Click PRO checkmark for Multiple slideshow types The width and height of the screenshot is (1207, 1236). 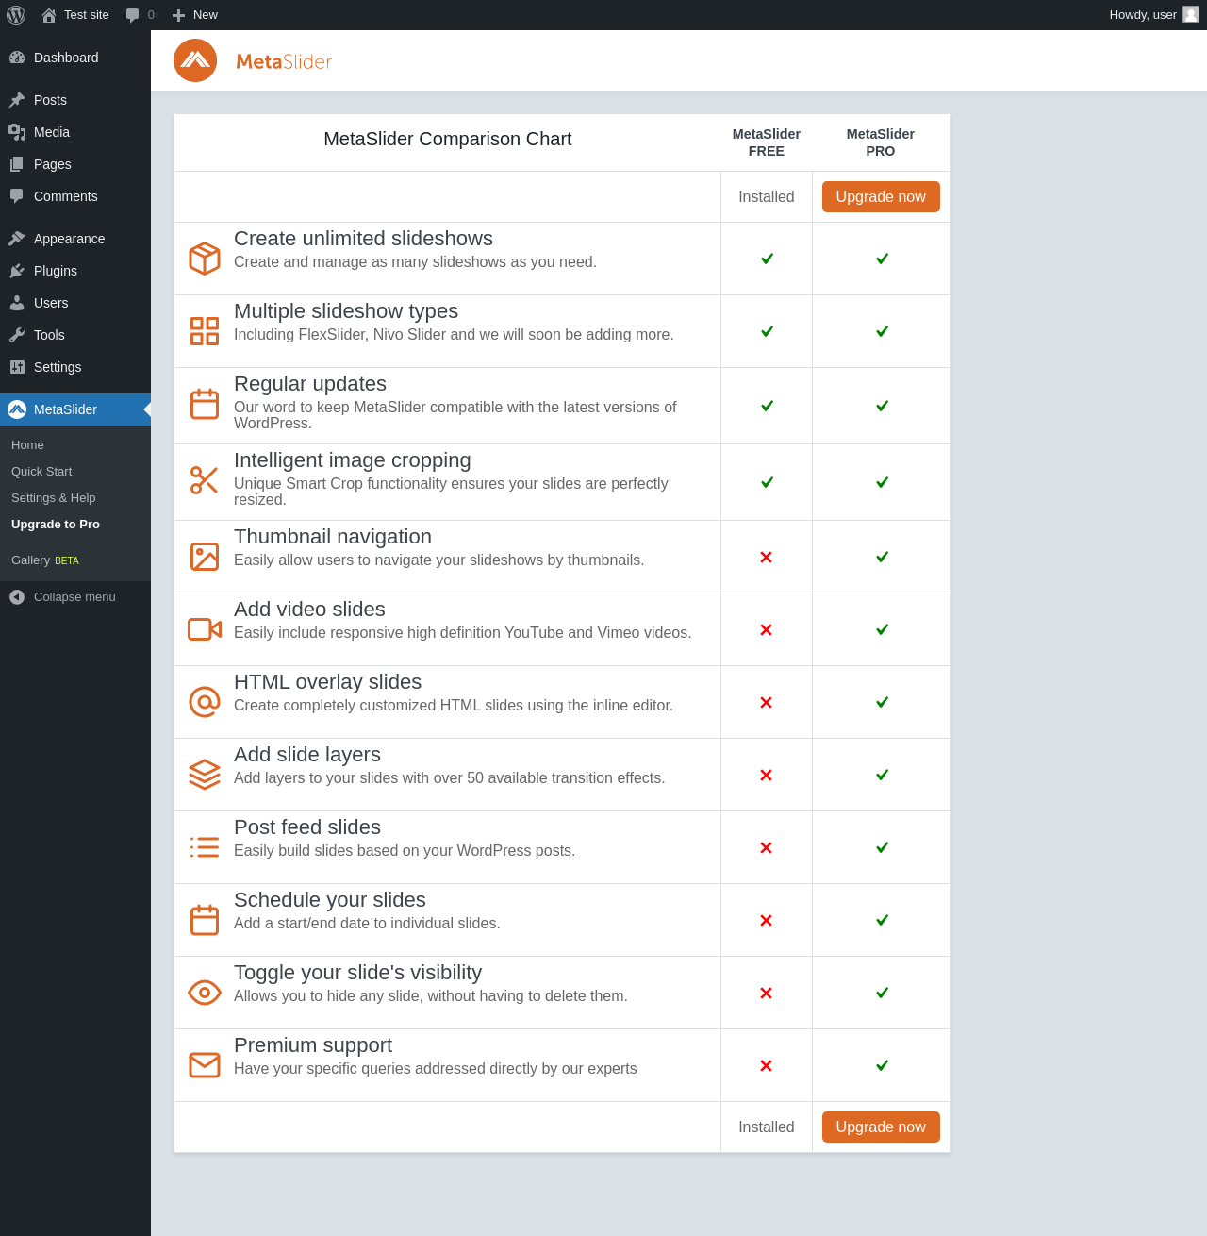883,331
